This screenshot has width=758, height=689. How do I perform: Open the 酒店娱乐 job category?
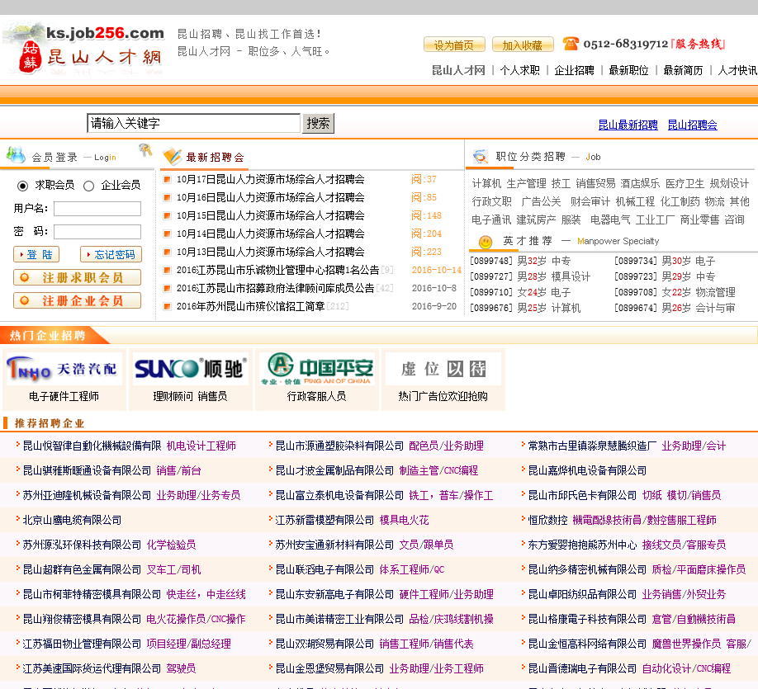(640, 184)
